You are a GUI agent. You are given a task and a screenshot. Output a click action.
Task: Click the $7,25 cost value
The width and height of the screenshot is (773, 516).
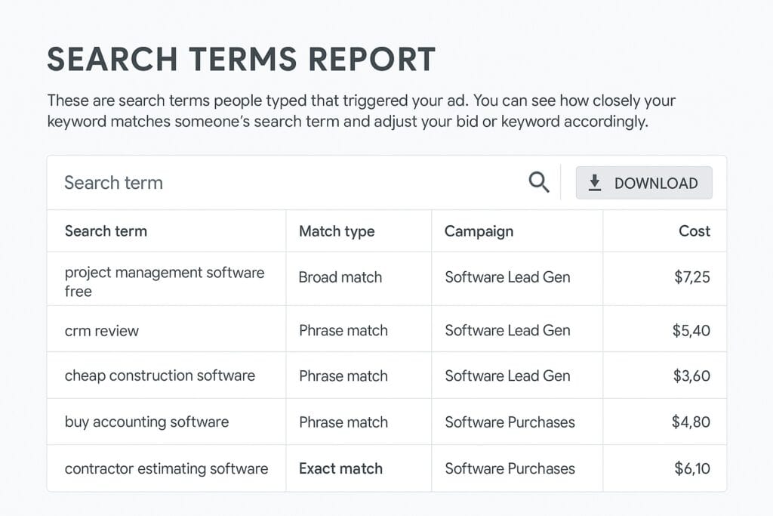(691, 278)
